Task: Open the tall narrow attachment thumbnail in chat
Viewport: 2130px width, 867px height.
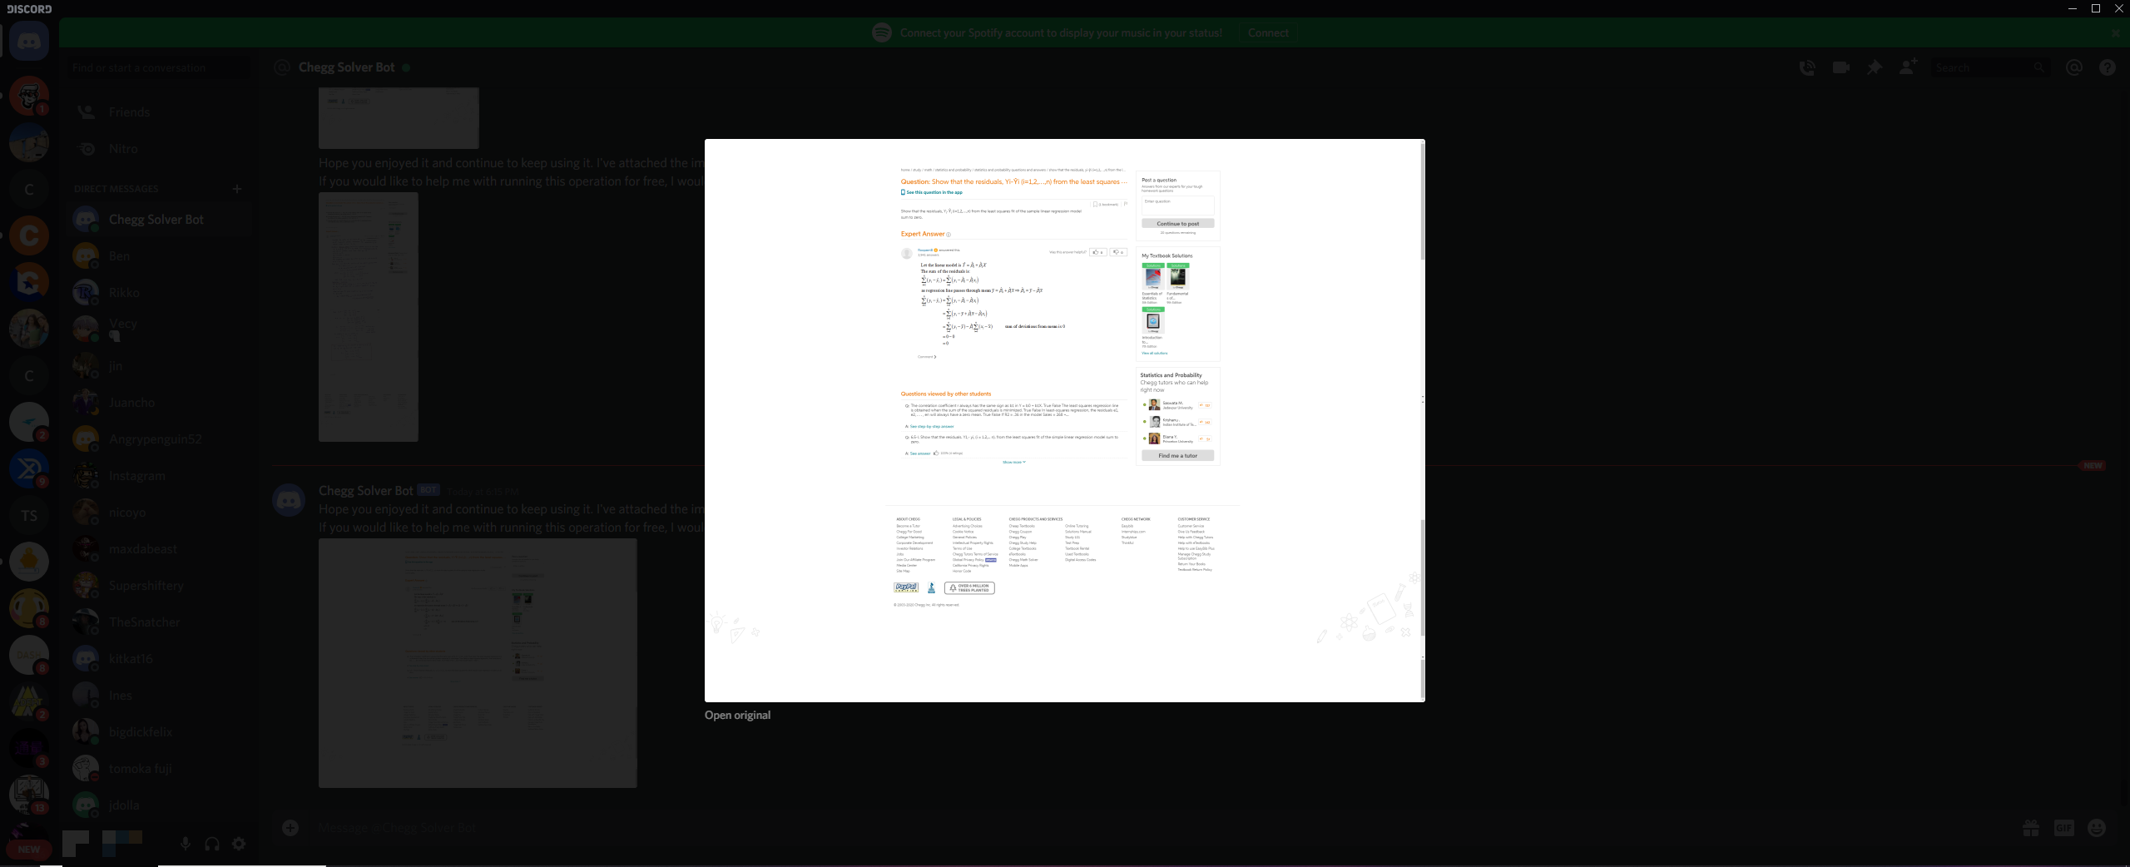Action: click(x=369, y=317)
